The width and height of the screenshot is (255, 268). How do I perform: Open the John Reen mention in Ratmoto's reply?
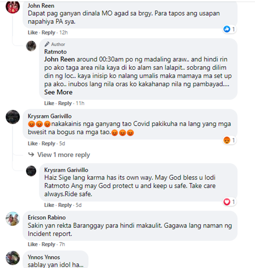pyautogui.click(x=60, y=59)
